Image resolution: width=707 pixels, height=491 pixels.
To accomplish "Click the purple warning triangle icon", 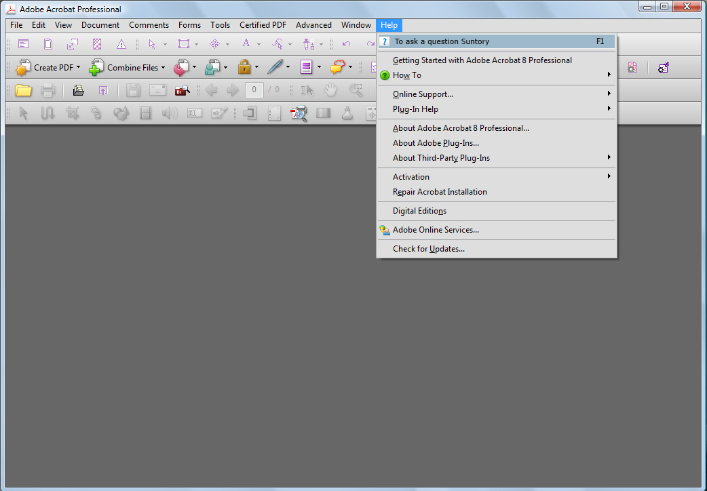I will point(121,44).
